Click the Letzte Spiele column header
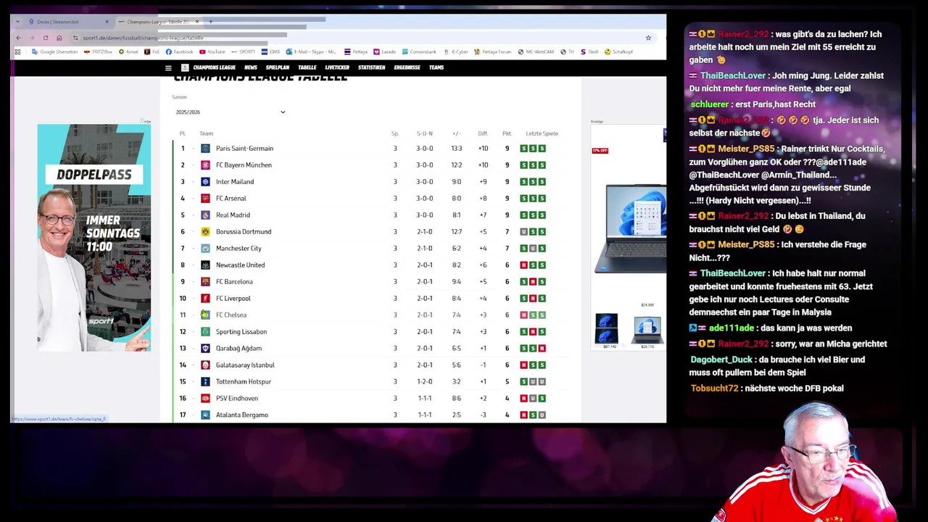Viewport: 928px width, 522px height. (x=542, y=133)
